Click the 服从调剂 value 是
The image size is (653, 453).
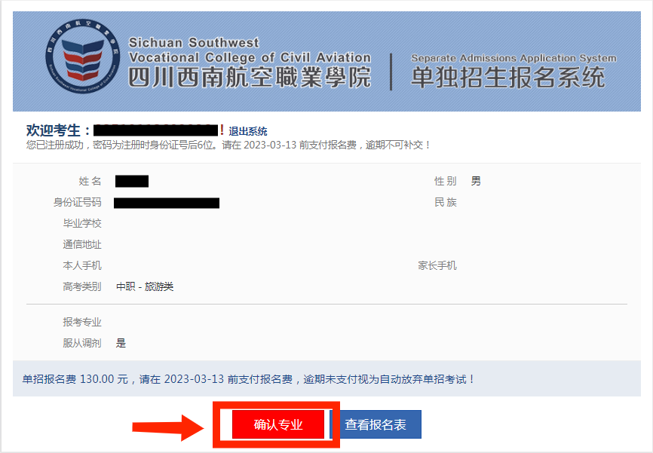(x=121, y=343)
